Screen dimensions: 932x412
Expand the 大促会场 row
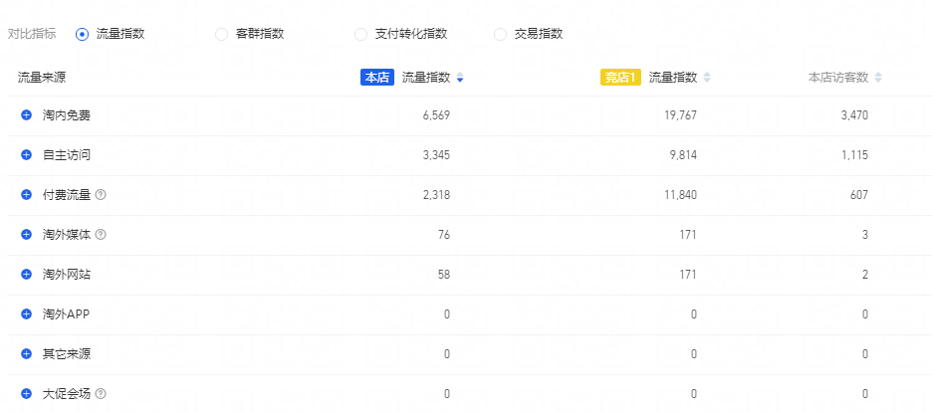[26, 394]
